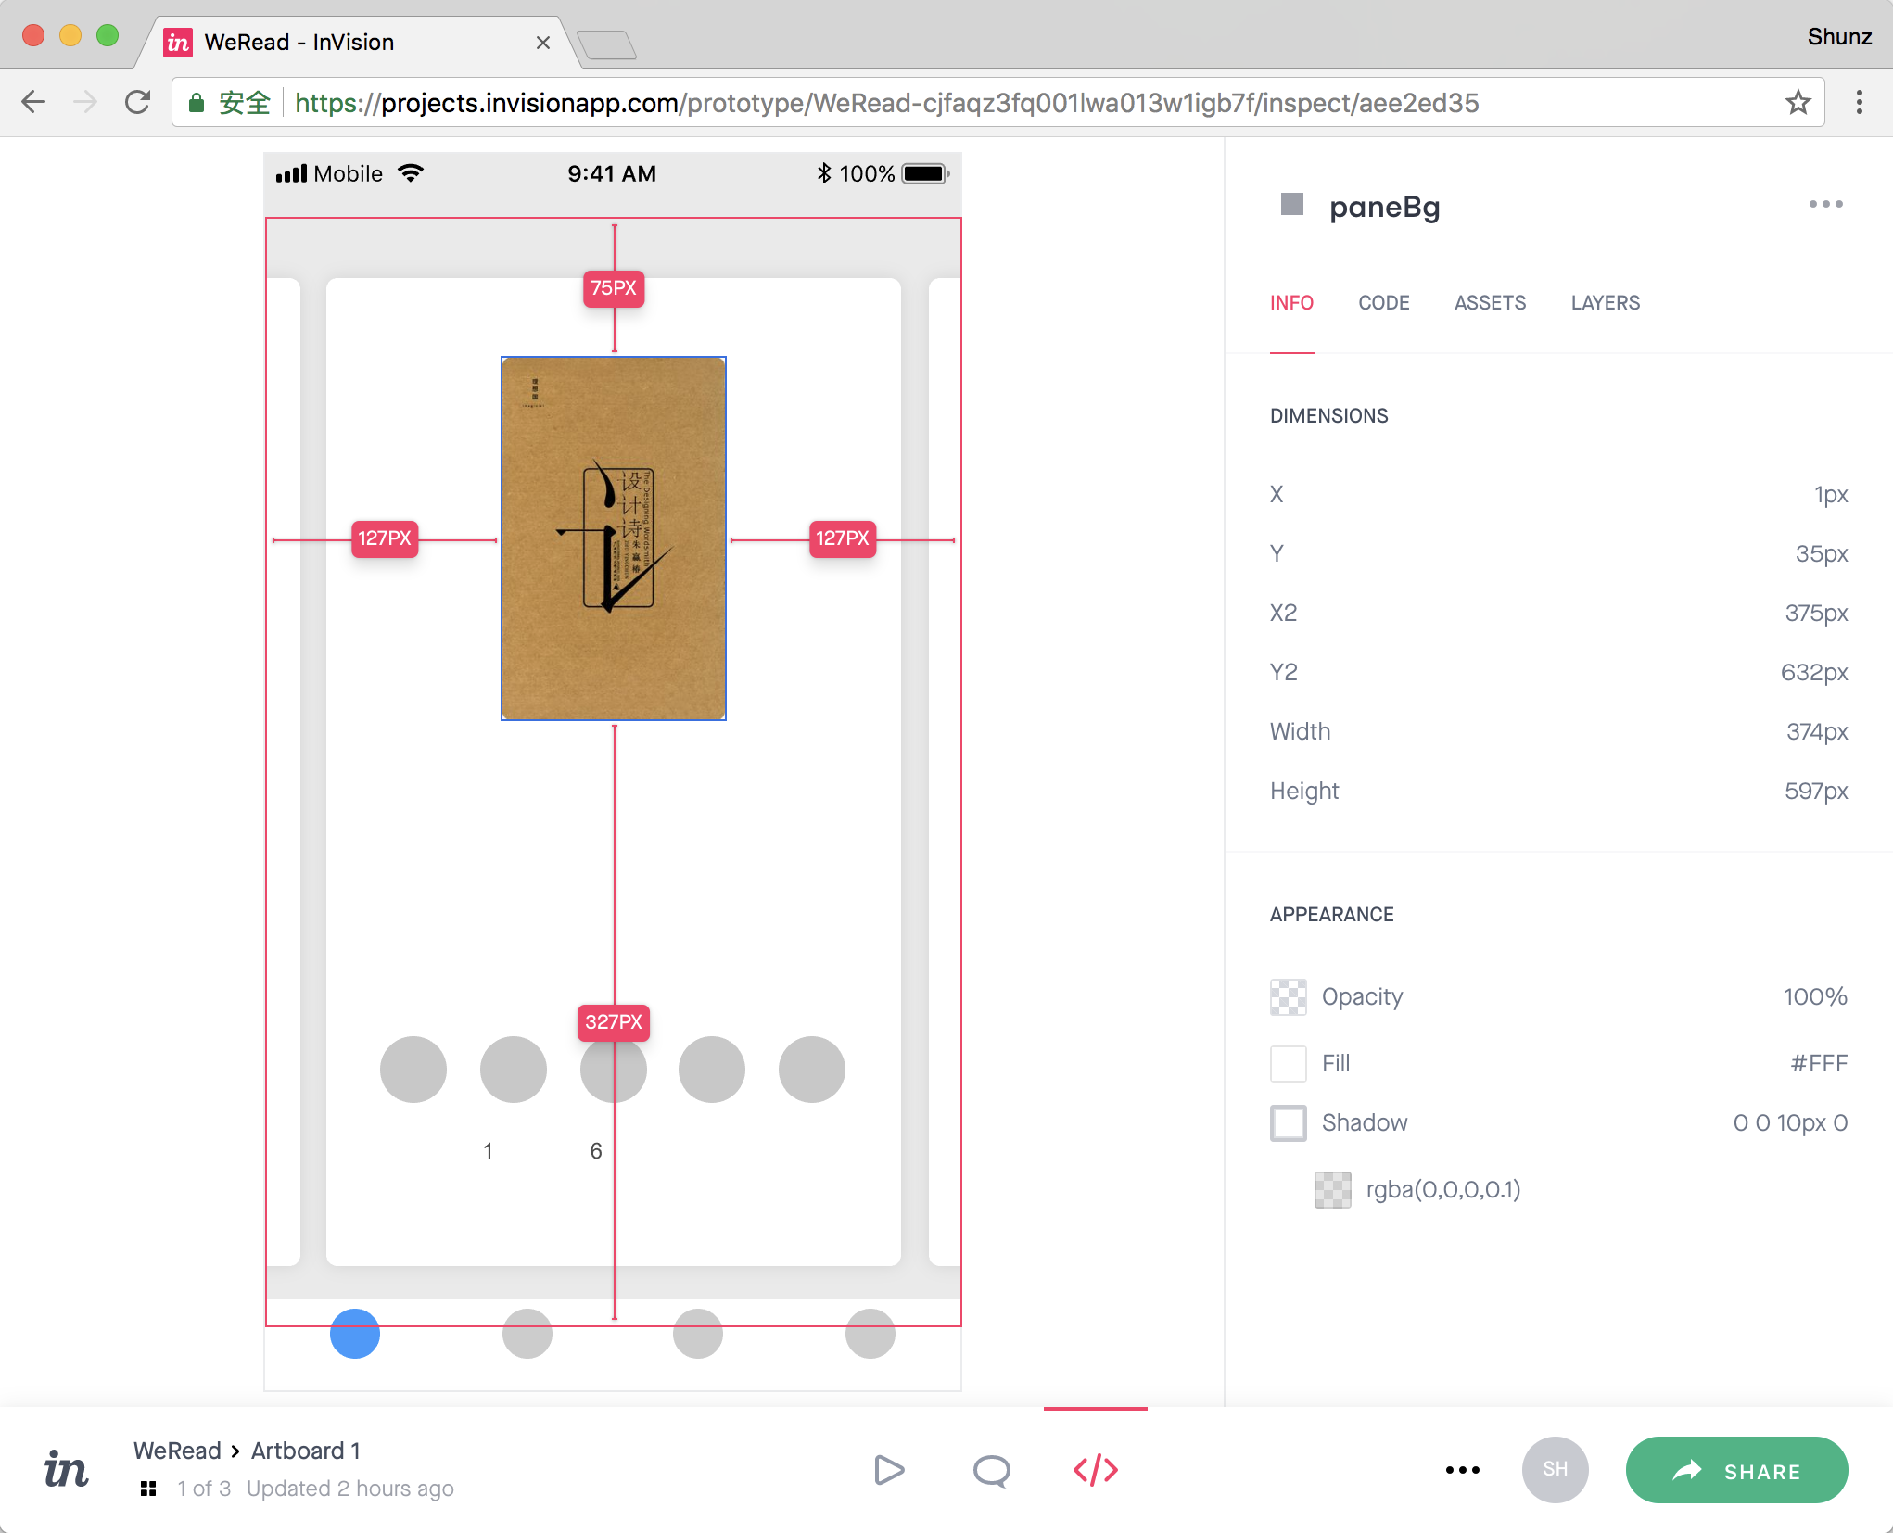Open preview mode with the Play icon
Screen dimensions: 1893x1533
click(x=889, y=1470)
